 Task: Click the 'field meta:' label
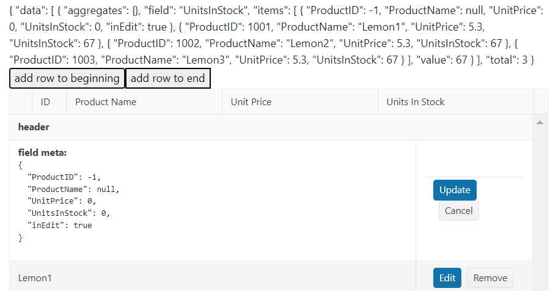43,152
